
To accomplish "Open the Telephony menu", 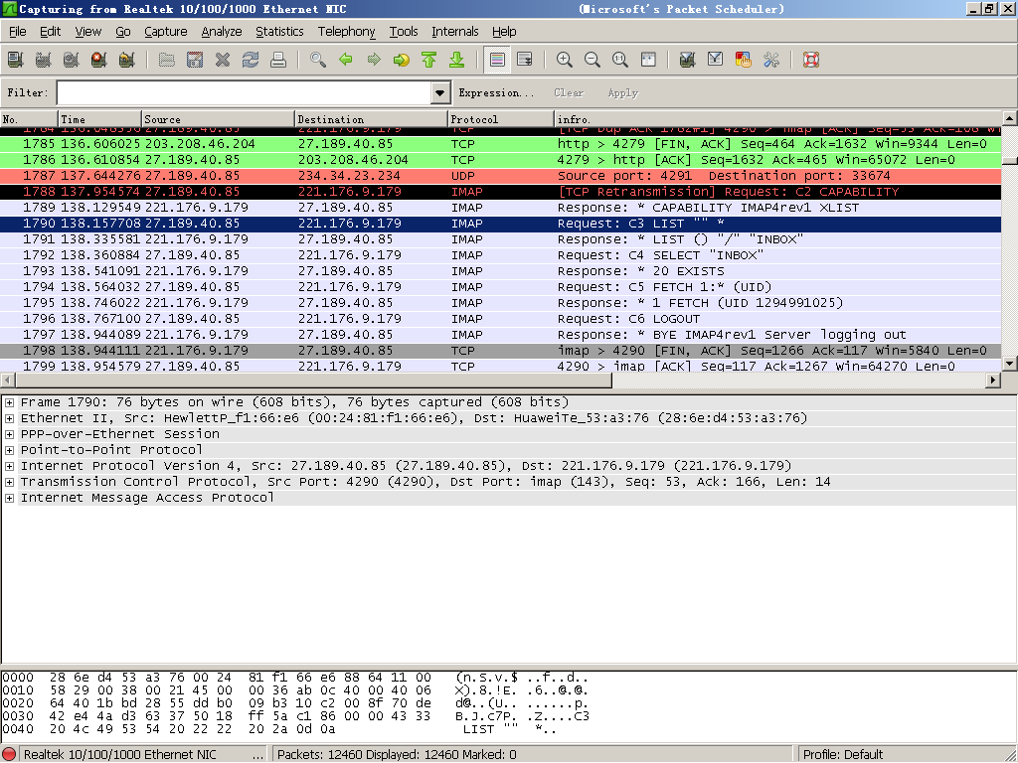I will coord(346,31).
